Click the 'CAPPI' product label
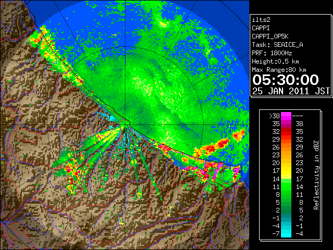This screenshot has height=250, width=333. tap(261, 28)
